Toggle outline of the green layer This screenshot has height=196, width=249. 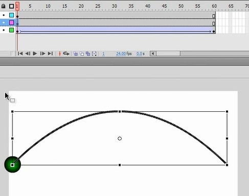click(x=11, y=30)
